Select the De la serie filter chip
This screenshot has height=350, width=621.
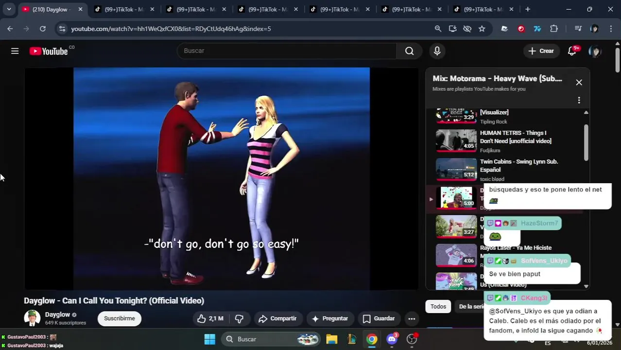[x=471, y=307]
